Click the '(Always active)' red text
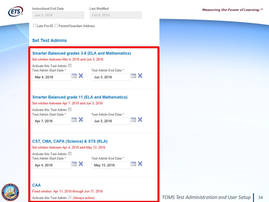 (x=84, y=198)
